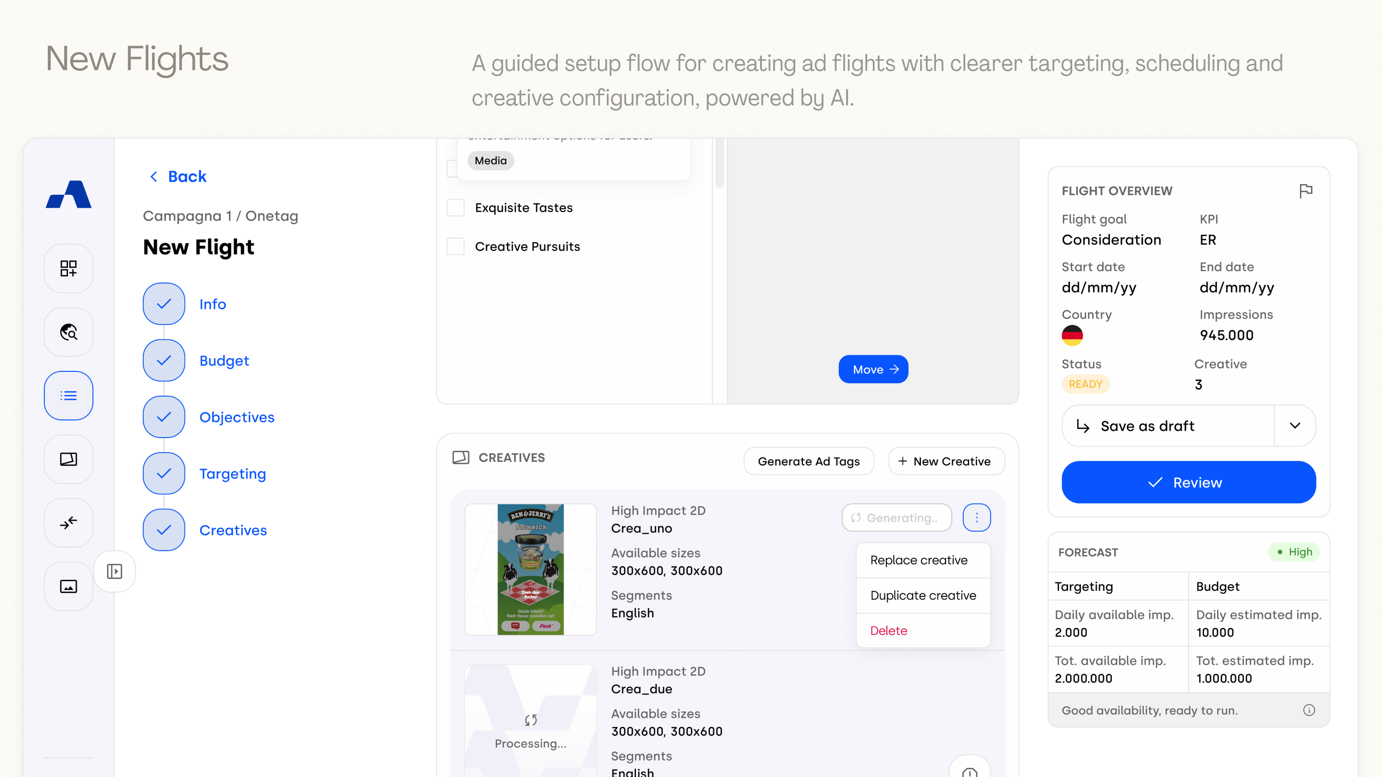Click Generate Ad Tags button
The height and width of the screenshot is (777, 1382).
[x=809, y=461]
